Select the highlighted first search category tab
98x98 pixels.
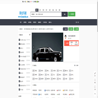coord(37,10)
